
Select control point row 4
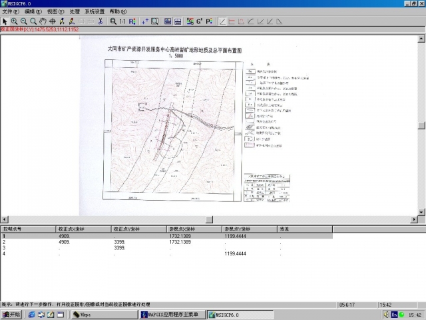pos(27,254)
